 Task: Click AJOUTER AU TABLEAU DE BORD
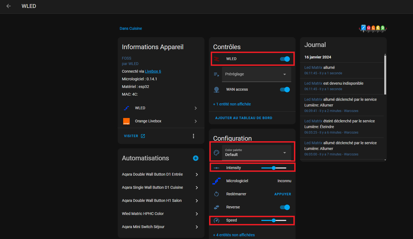point(244,118)
